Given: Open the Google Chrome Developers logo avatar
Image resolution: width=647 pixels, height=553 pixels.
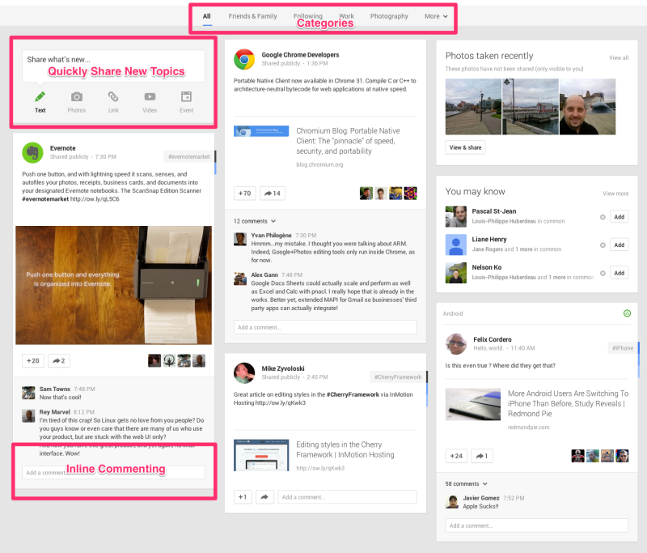Looking at the screenshot, I should pyautogui.click(x=244, y=59).
